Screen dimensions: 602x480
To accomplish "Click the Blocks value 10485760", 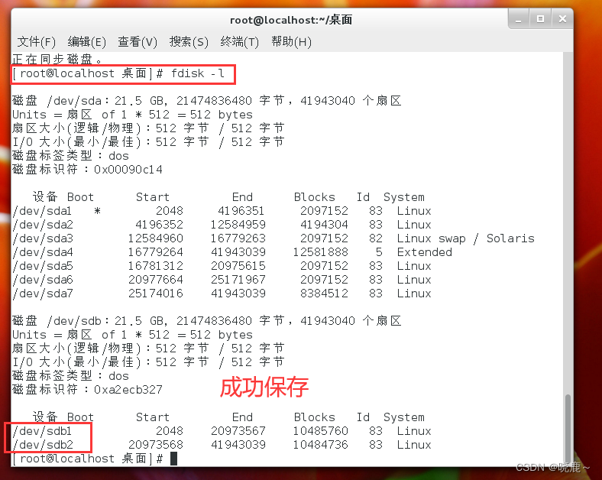I will coord(321,431).
